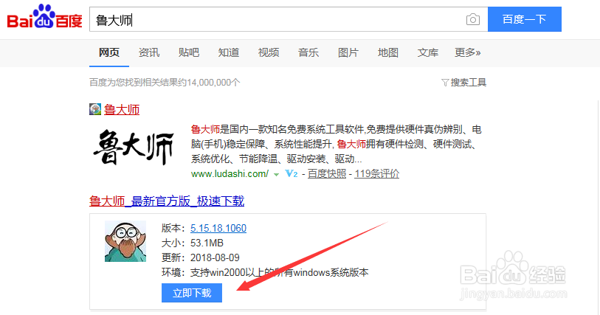Switch to the 视频 tab
Image resolution: width=600 pixels, height=315 pixels.
[268, 52]
